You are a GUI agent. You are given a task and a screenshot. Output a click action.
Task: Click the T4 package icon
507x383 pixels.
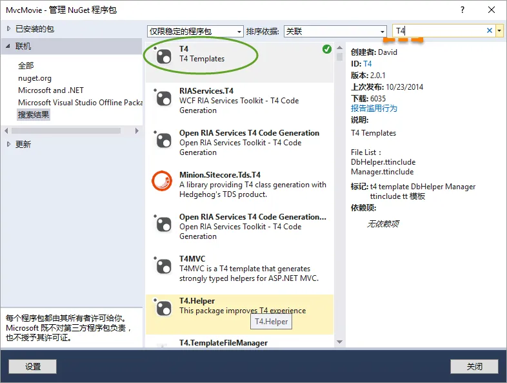click(163, 56)
